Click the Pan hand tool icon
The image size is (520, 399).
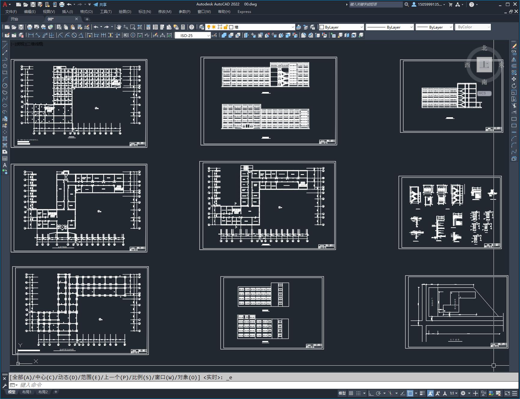coord(119,27)
